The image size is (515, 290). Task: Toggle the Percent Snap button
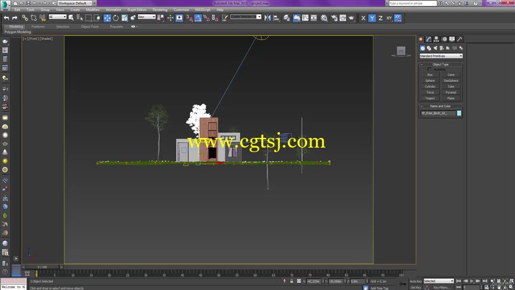click(x=207, y=18)
